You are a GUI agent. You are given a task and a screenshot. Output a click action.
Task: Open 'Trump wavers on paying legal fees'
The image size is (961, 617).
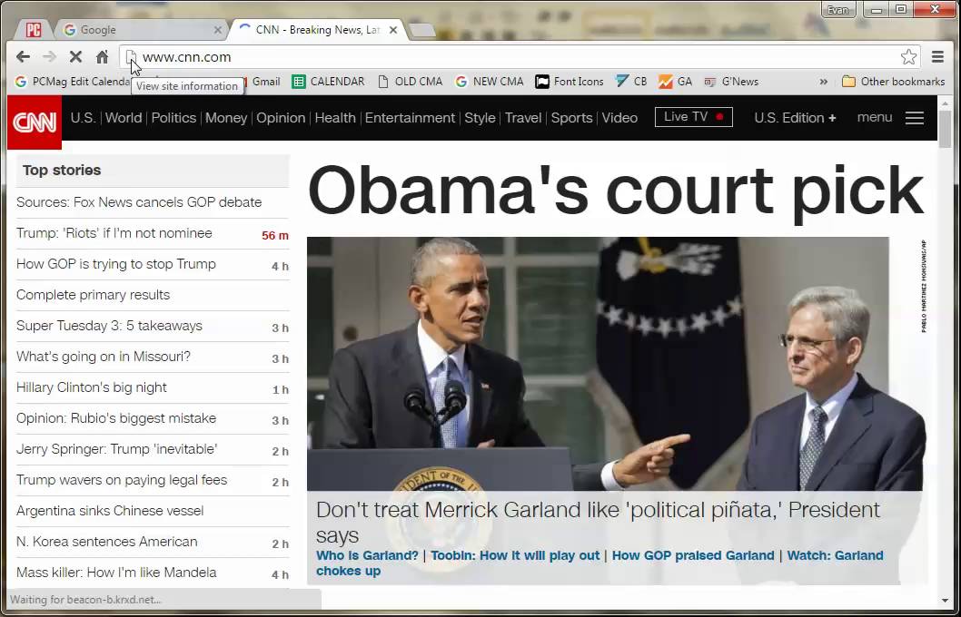click(122, 480)
